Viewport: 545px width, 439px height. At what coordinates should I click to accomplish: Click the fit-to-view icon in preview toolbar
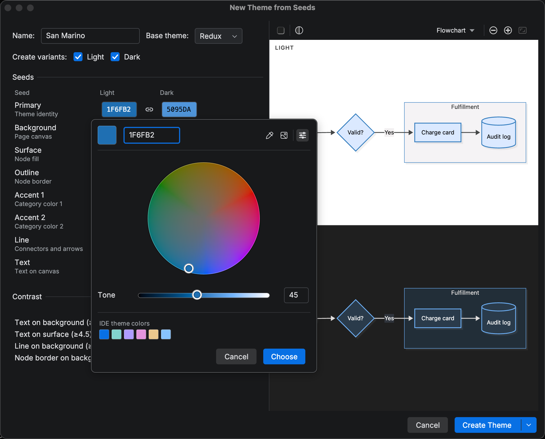[x=523, y=30]
